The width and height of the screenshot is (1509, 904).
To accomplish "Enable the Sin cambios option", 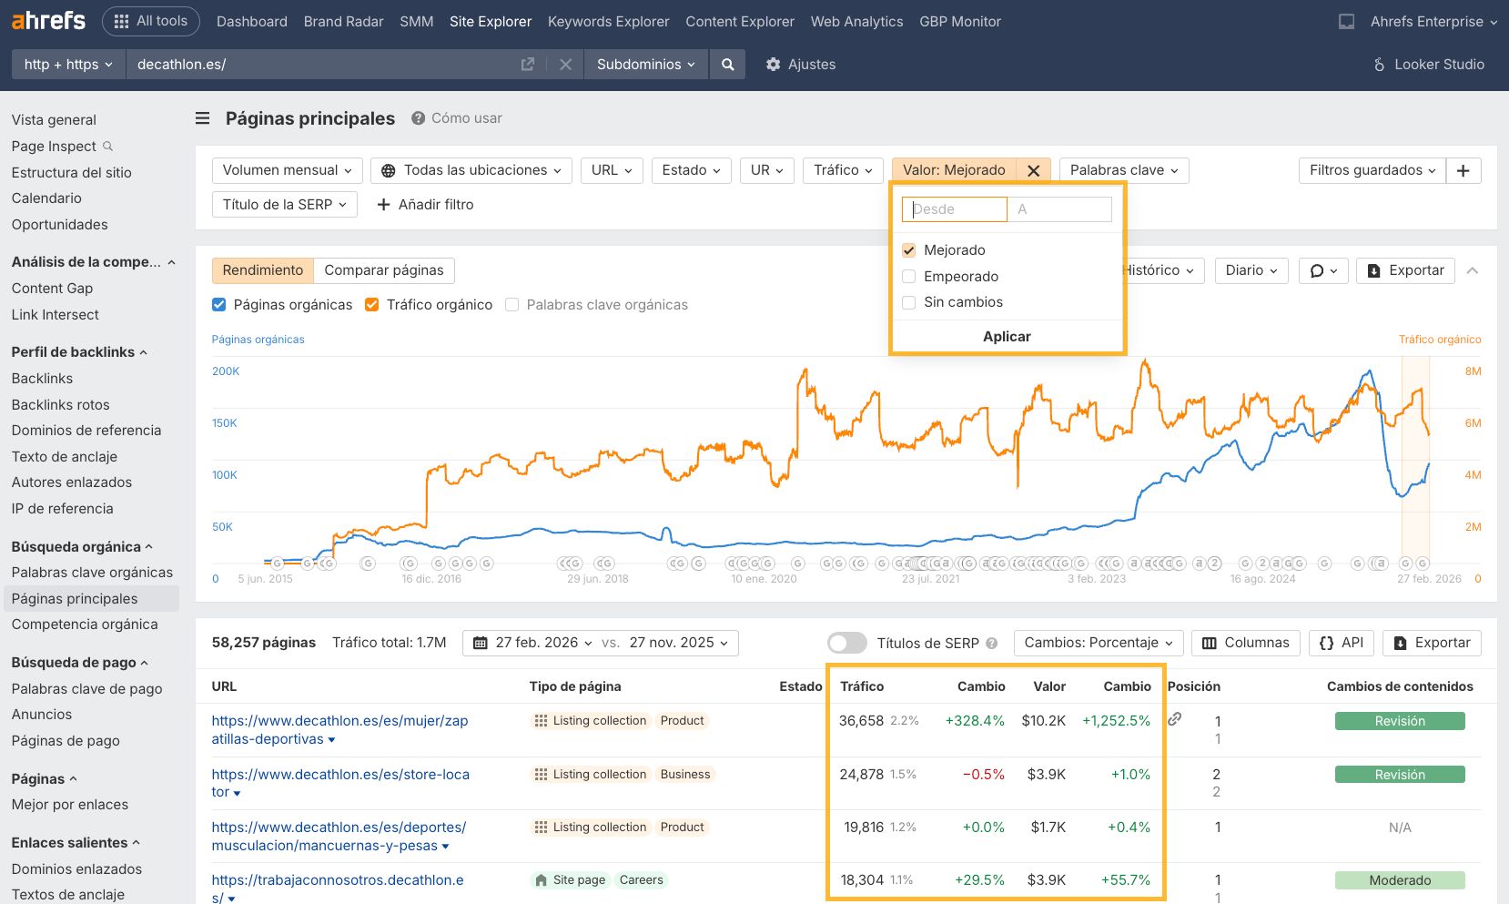I will point(909,302).
